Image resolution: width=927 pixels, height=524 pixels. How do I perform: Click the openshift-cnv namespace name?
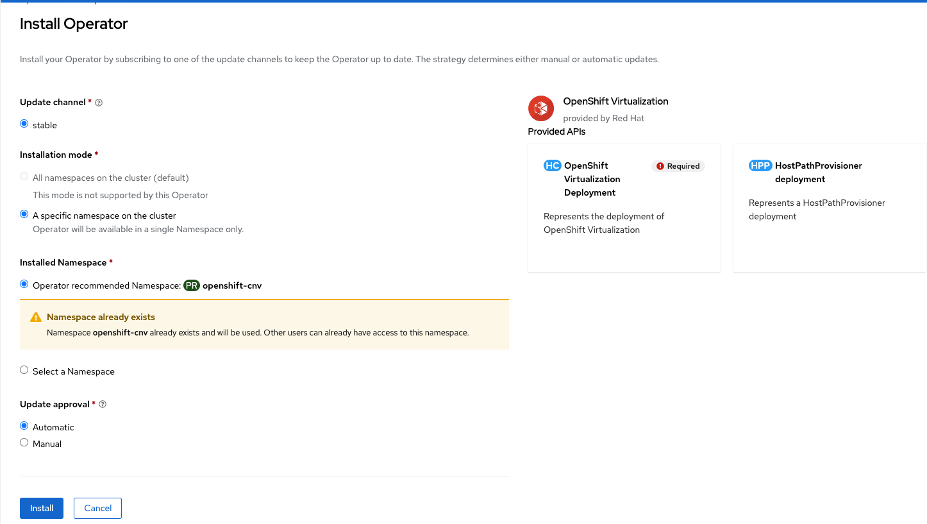coord(232,286)
